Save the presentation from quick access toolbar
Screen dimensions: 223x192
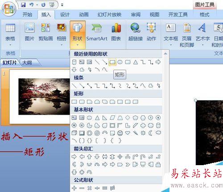tap(23, 5)
